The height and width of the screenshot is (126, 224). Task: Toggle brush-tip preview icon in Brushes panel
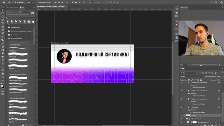pyautogui.click(x=33, y=13)
